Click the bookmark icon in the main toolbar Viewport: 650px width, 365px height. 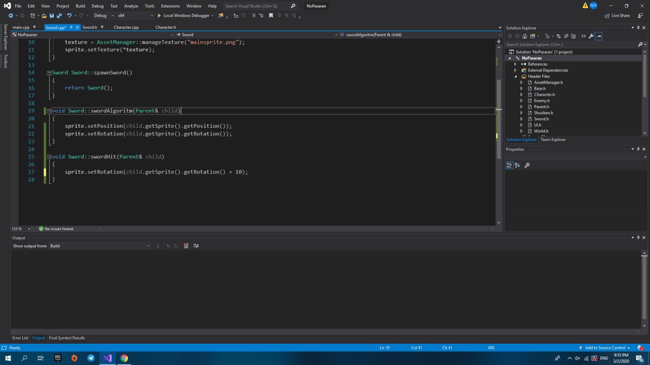tap(271, 16)
